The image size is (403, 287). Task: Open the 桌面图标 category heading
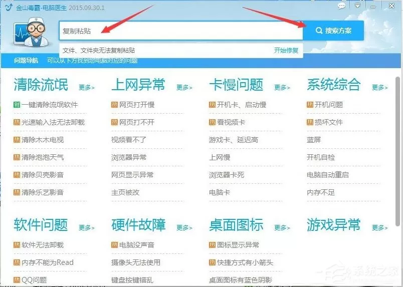[236, 224]
